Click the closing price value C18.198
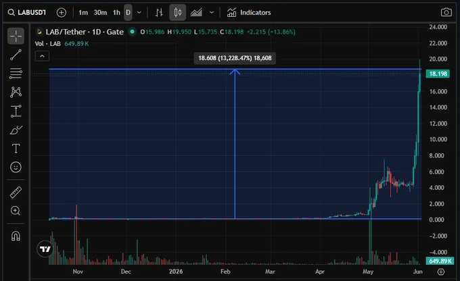This screenshot has height=281, width=460. 232,32
